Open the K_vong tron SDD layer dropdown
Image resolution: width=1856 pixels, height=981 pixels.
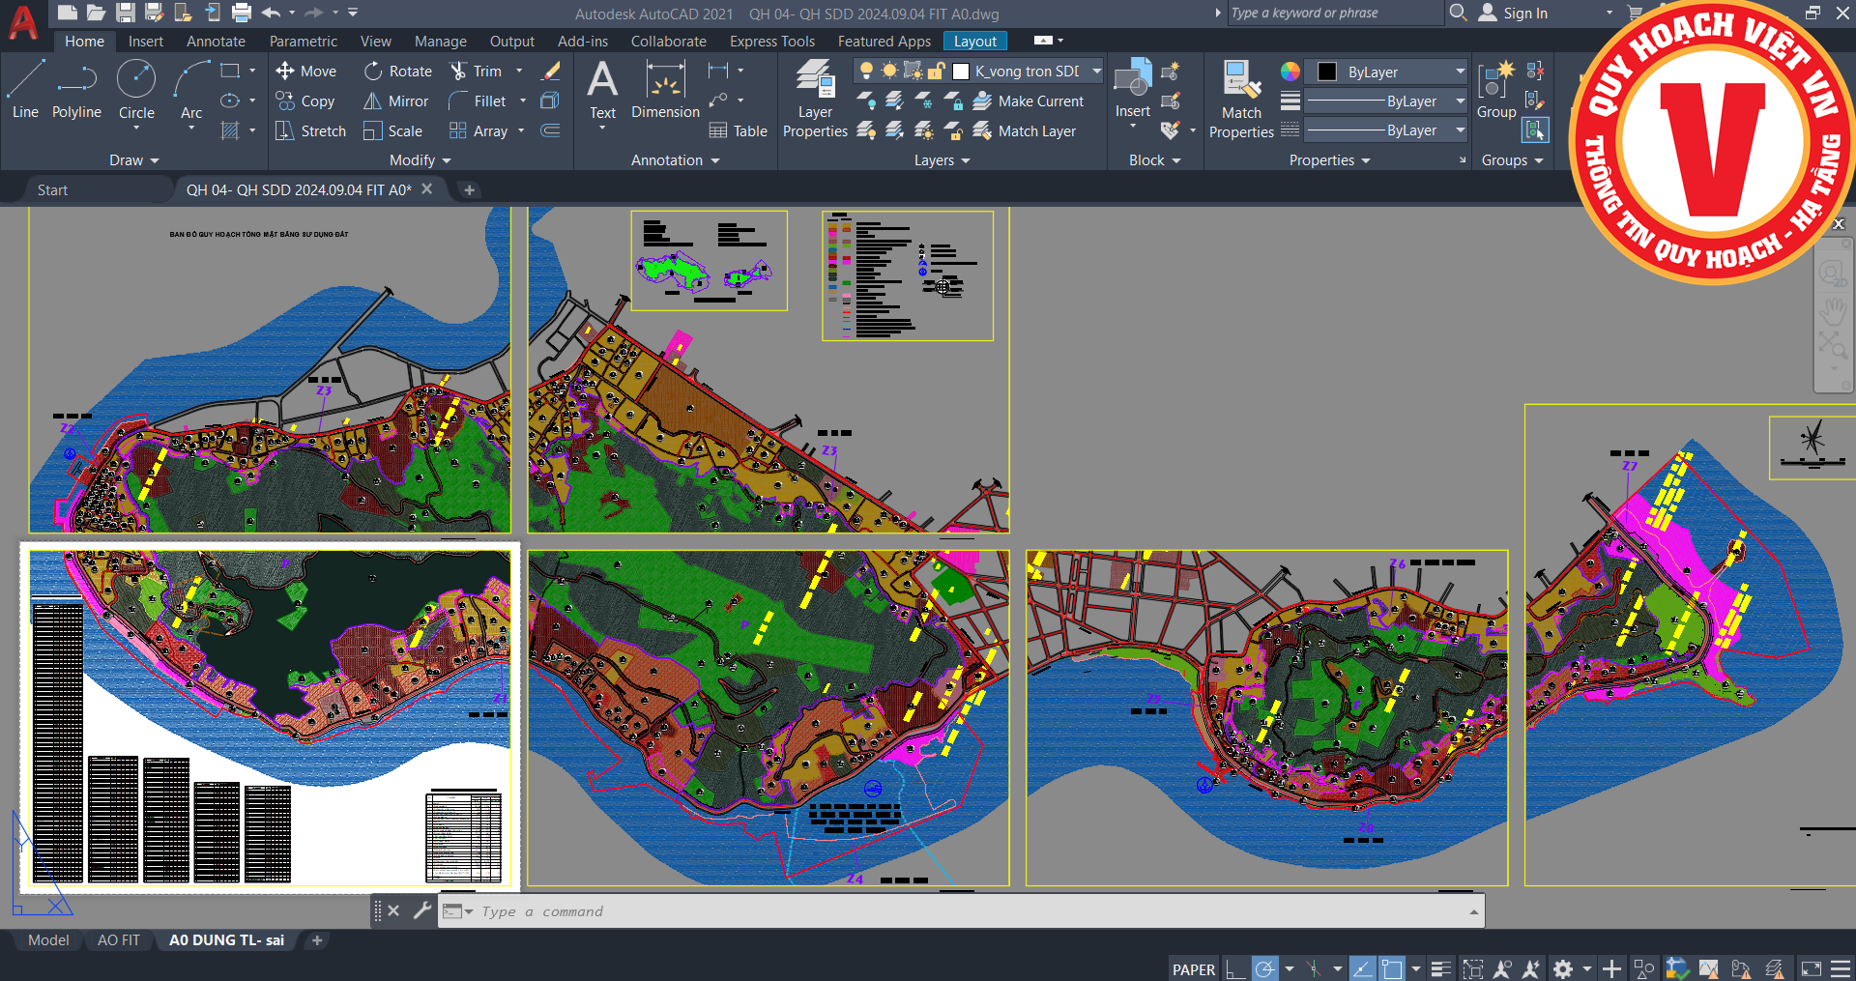pyautogui.click(x=1096, y=72)
